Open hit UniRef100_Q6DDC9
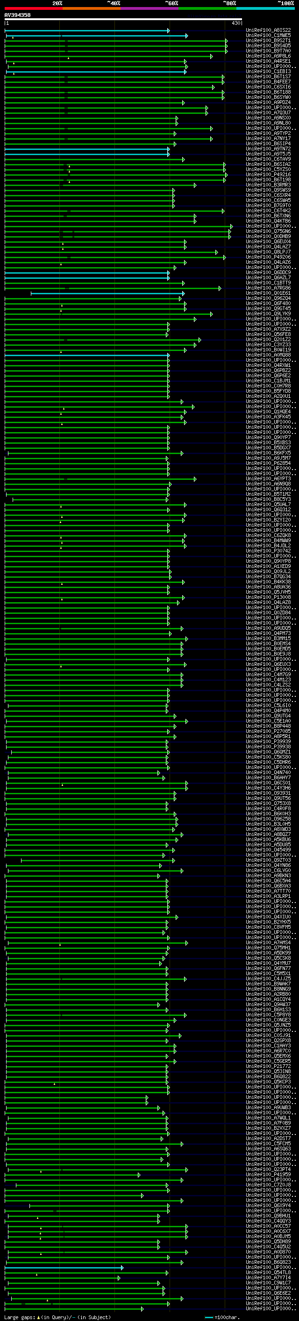Image resolution: width=299 pixels, height=1321 pixels. point(268,272)
